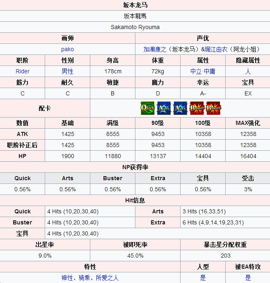Click the 男性 gender link

point(67,71)
